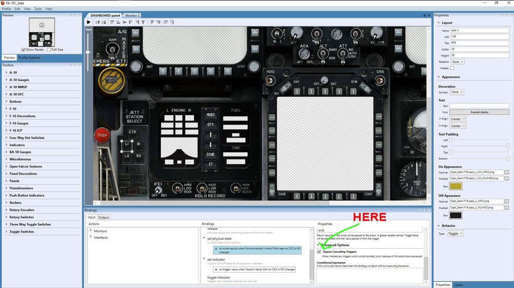The height and width of the screenshot is (288, 514).
Task: Click the Conditional Expression text box
Action: (370, 275)
